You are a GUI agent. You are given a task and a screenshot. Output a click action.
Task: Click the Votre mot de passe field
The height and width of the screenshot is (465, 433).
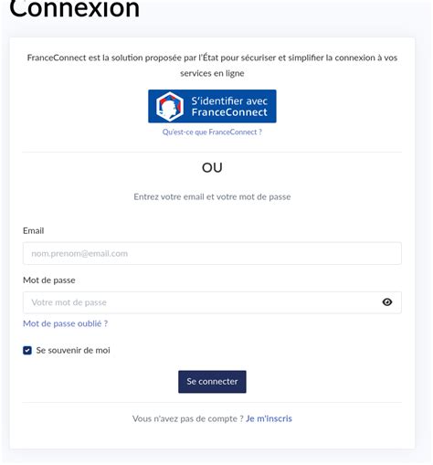coord(212,302)
